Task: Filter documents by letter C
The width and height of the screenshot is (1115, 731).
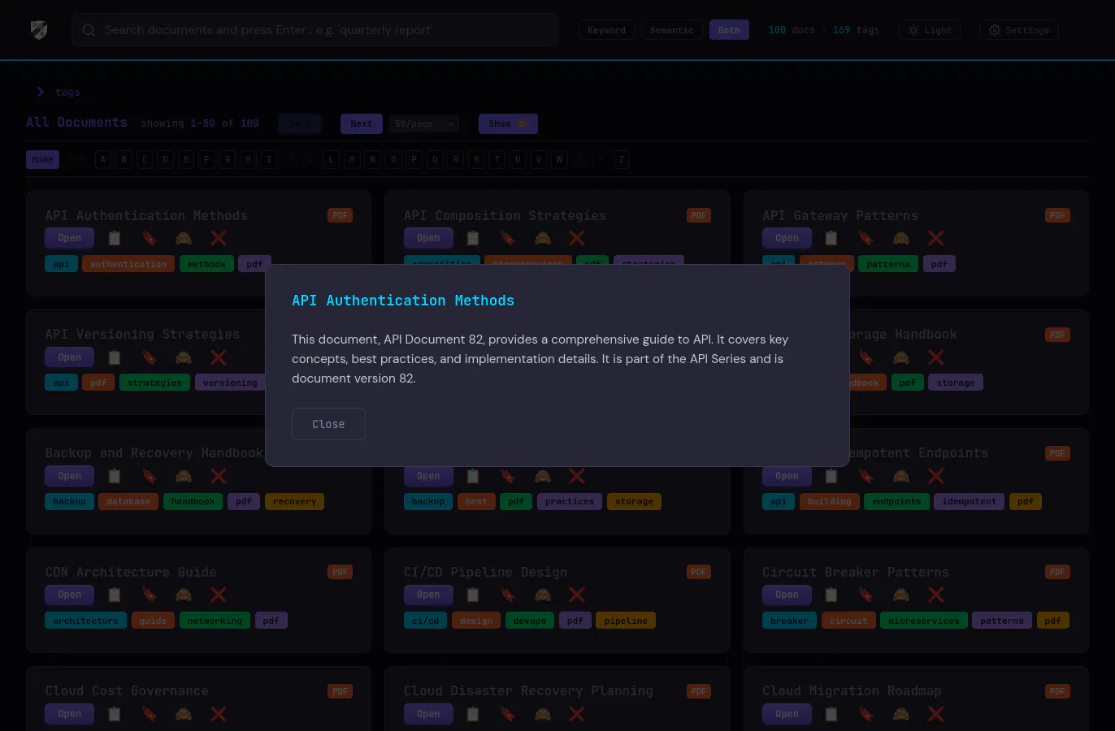Action: point(145,159)
